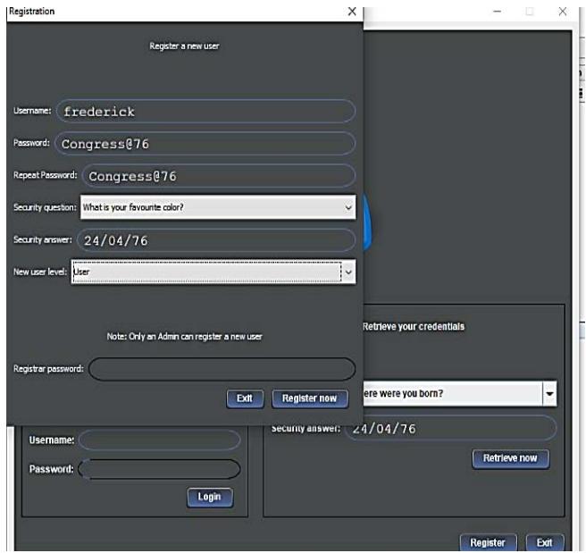This screenshot has width=586, height=553.
Task: Open the 'What is your favourite color?' dropdown
Action: tap(348, 206)
